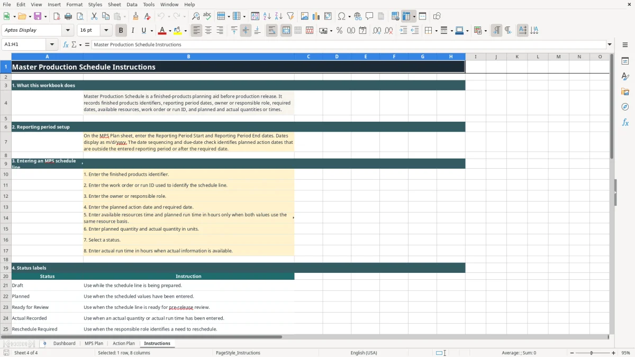Open the sidebar Functions fx panel
The width and height of the screenshot is (635, 357).
tap(625, 122)
